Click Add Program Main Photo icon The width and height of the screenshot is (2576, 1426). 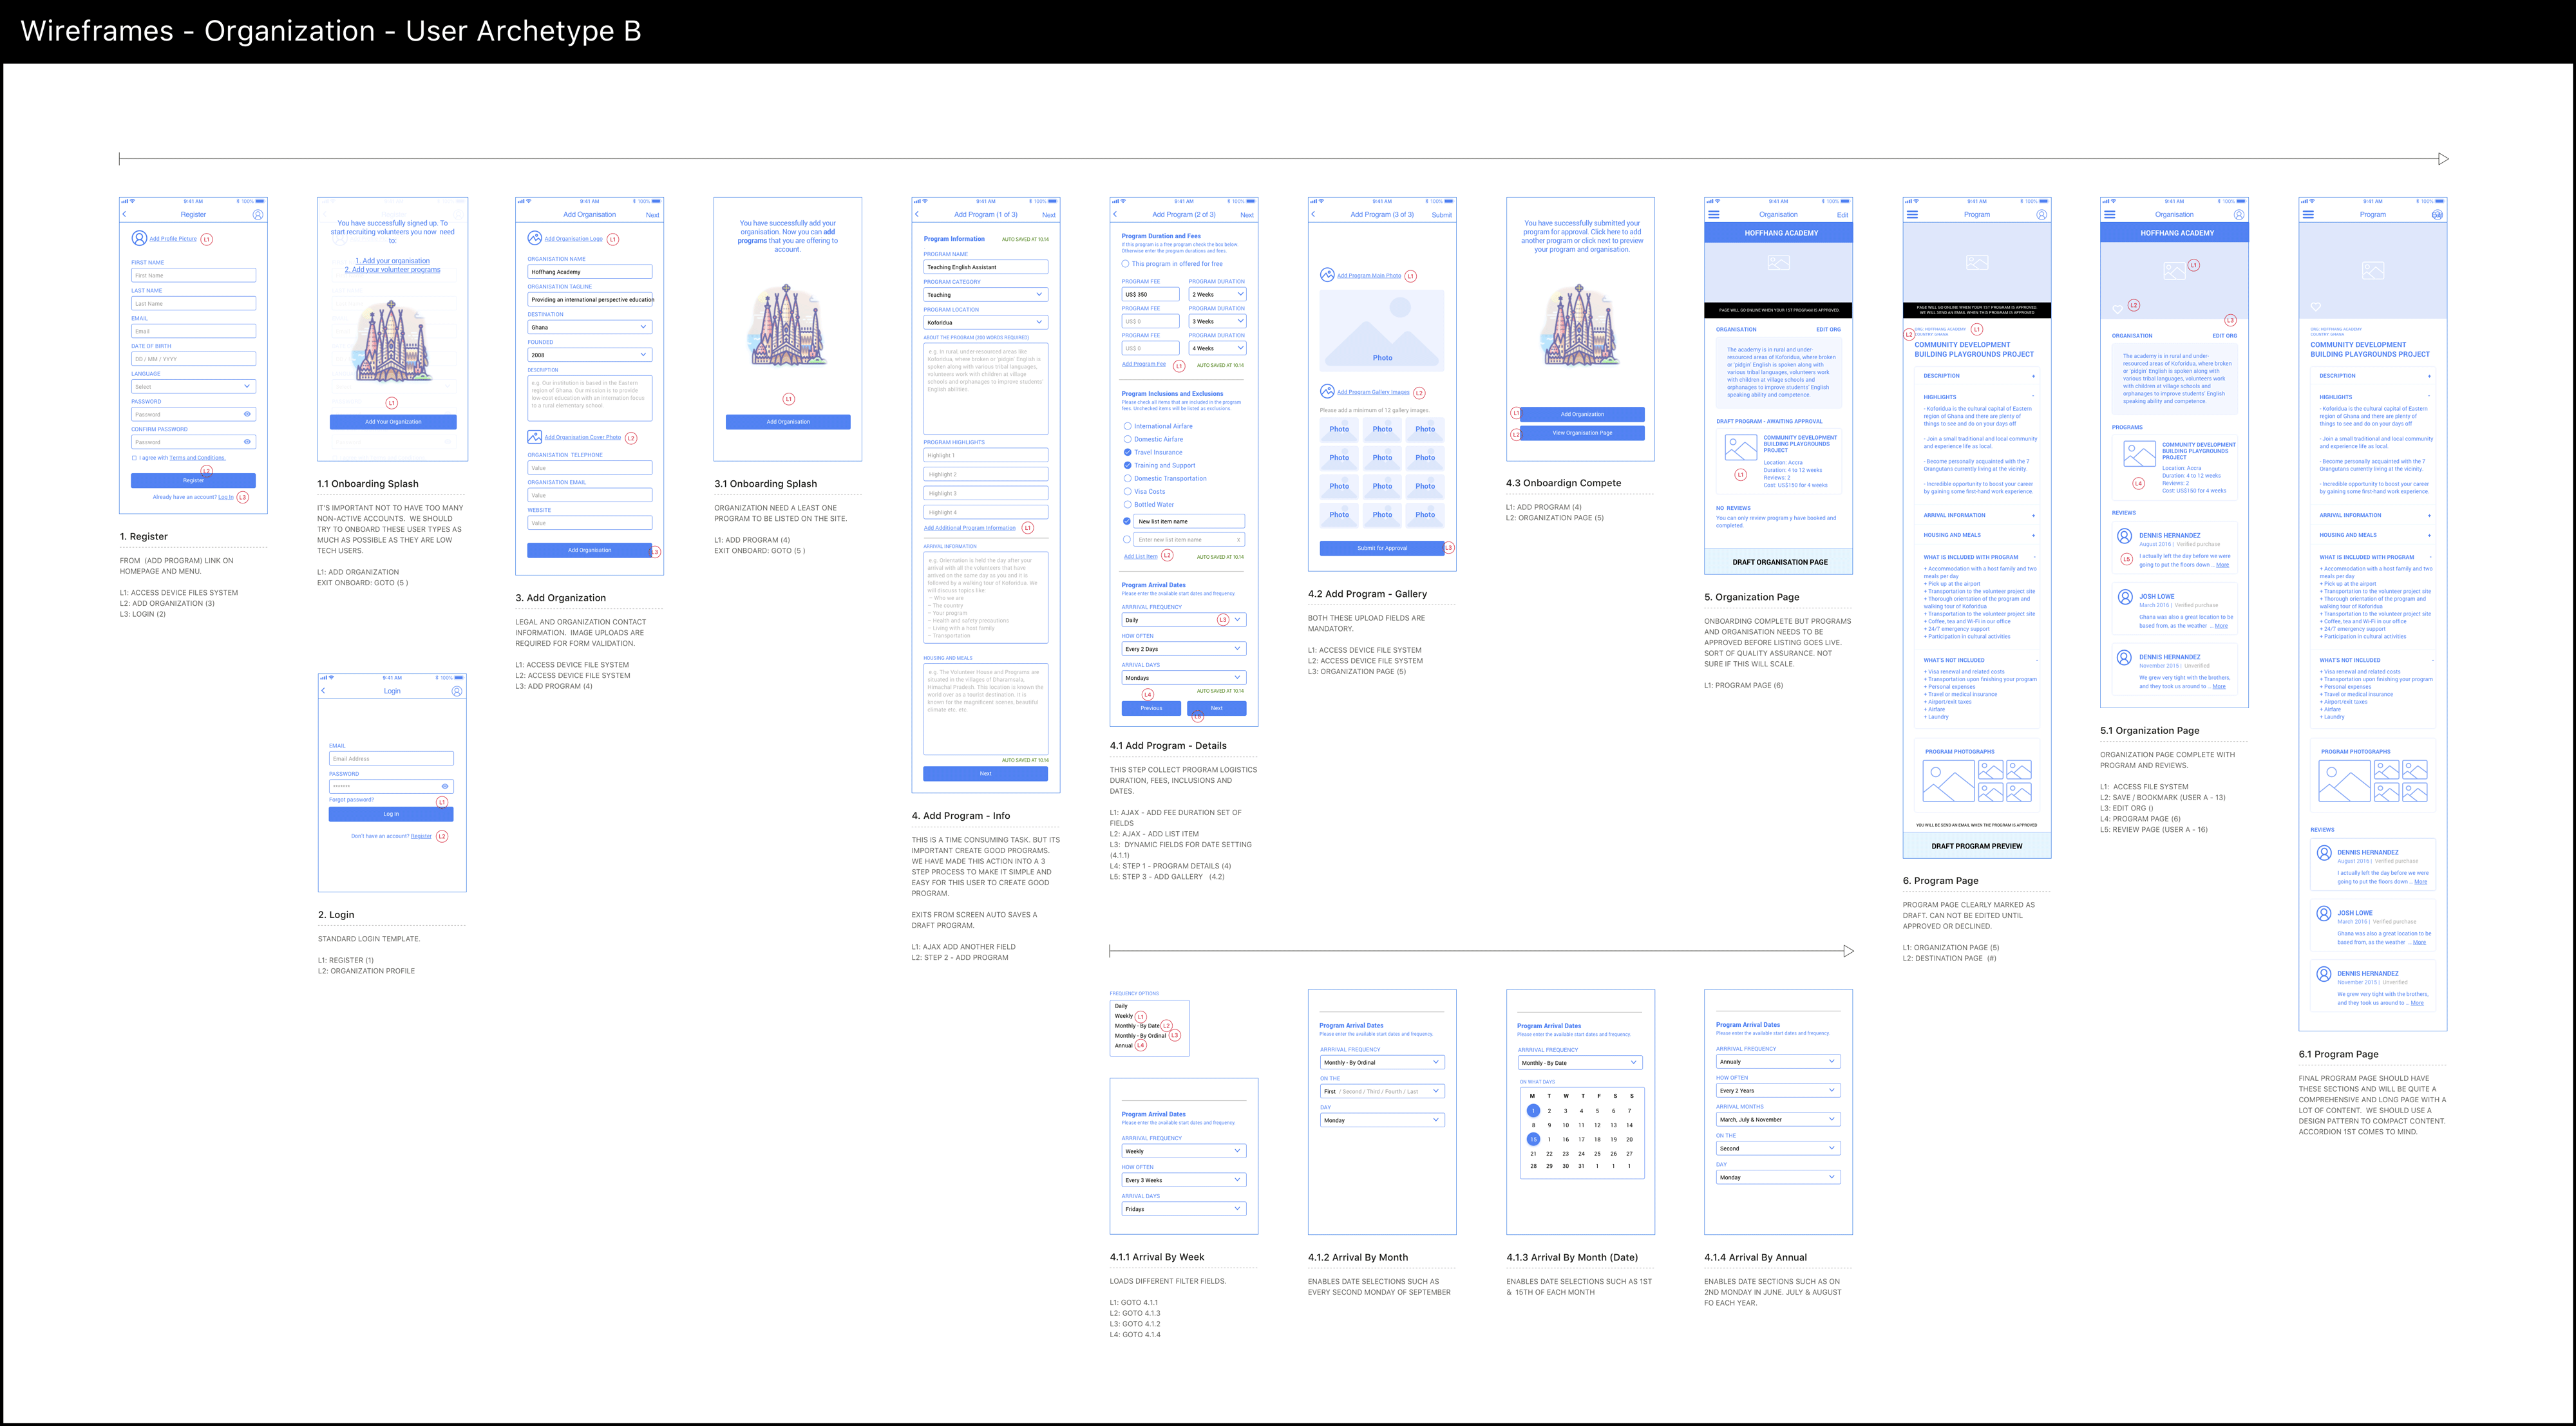(1327, 275)
